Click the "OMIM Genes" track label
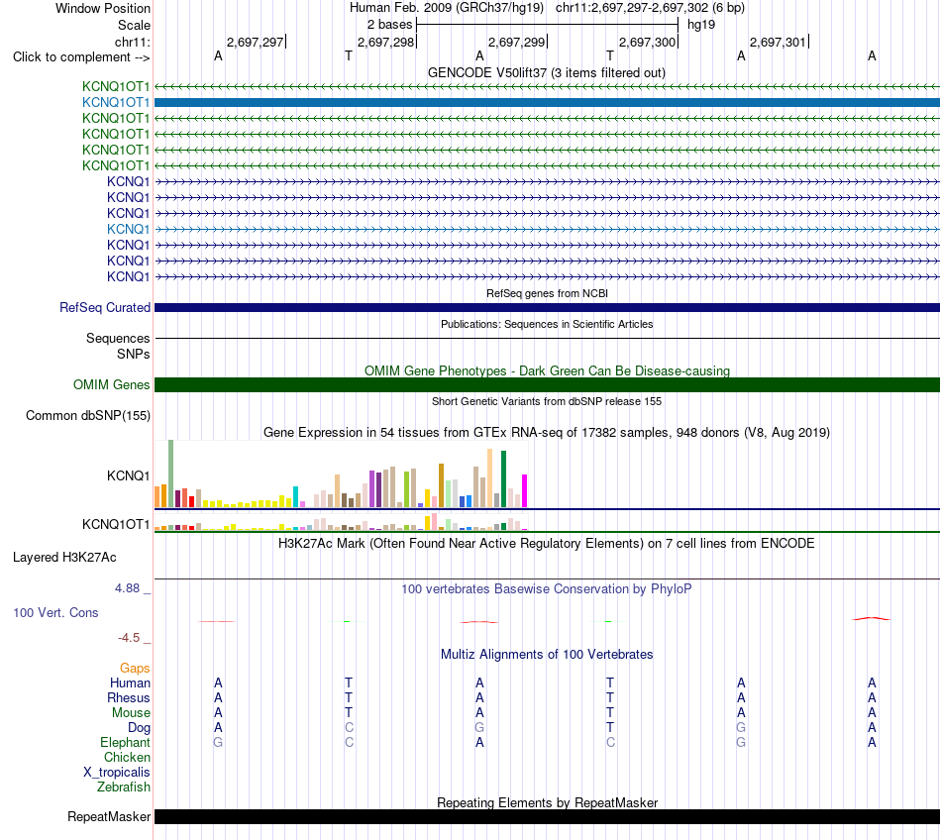Viewport: 941px width, 840px height. pyautogui.click(x=112, y=384)
